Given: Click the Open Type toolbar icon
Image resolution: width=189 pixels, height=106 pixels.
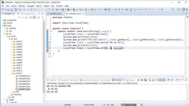Looking at the screenshot, I should (92, 10).
